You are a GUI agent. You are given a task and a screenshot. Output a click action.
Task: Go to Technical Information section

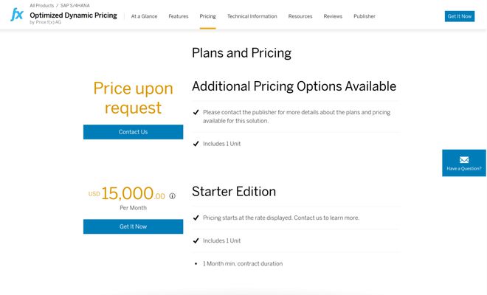click(252, 16)
